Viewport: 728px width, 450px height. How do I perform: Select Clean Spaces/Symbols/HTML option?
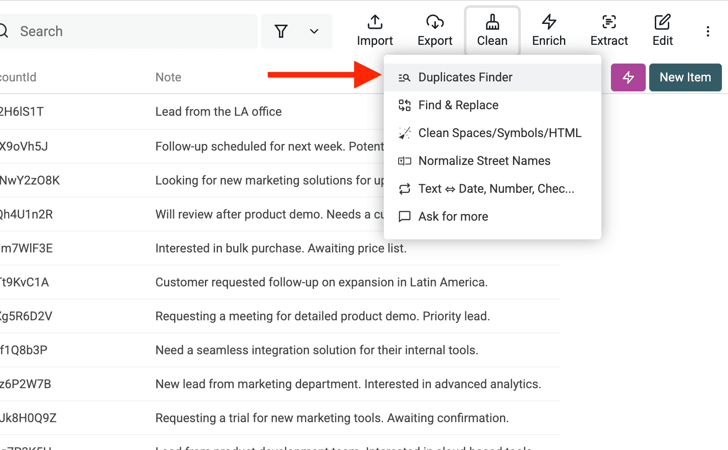tap(500, 133)
